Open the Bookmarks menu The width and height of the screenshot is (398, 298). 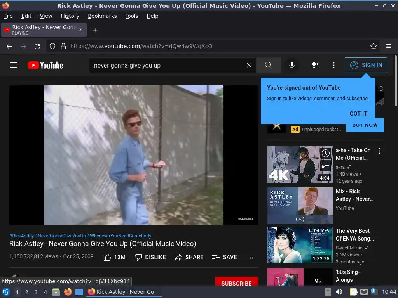pyautogui.click(x=102, y=16)
